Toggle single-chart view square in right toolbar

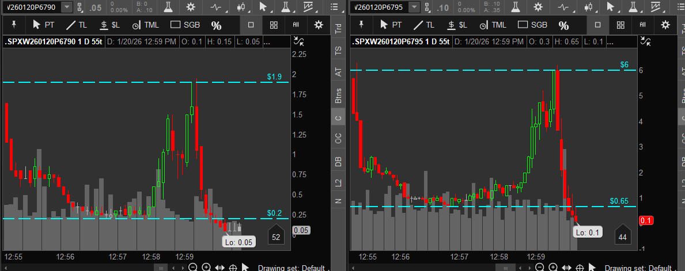pyautogui.click(x=597, y=25)
